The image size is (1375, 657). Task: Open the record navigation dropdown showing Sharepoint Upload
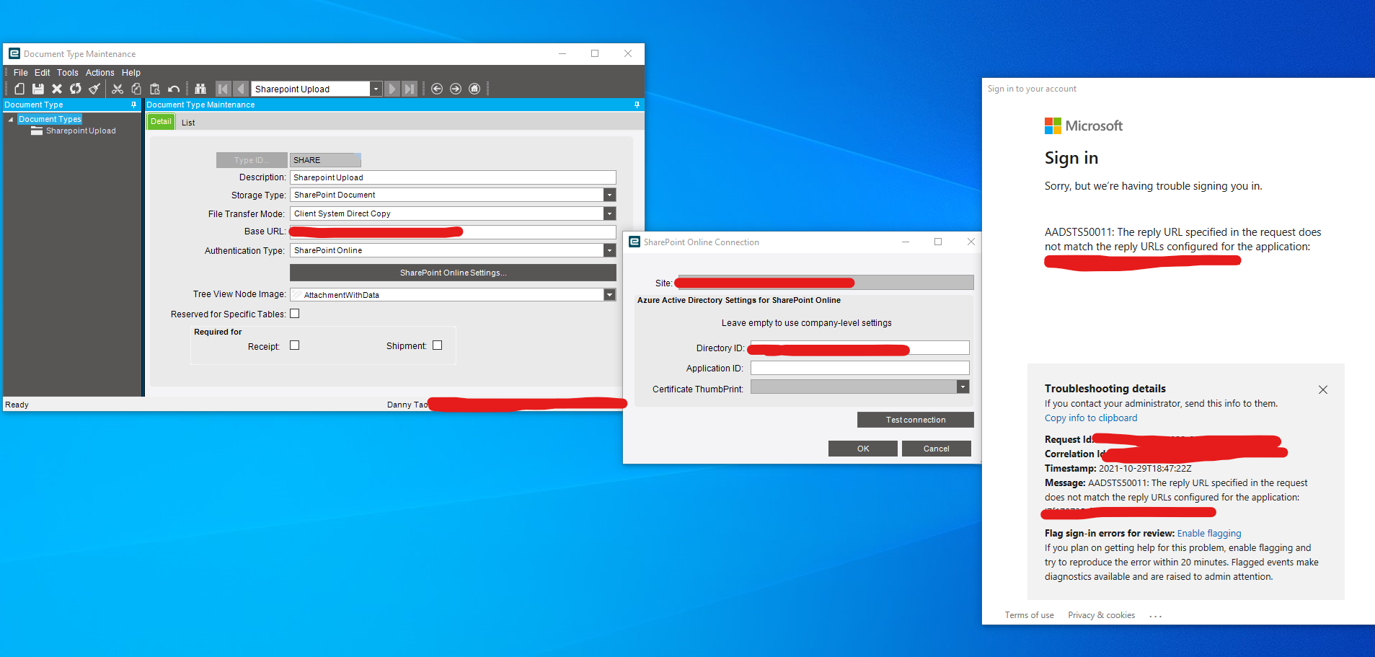[x=376, y=89]
